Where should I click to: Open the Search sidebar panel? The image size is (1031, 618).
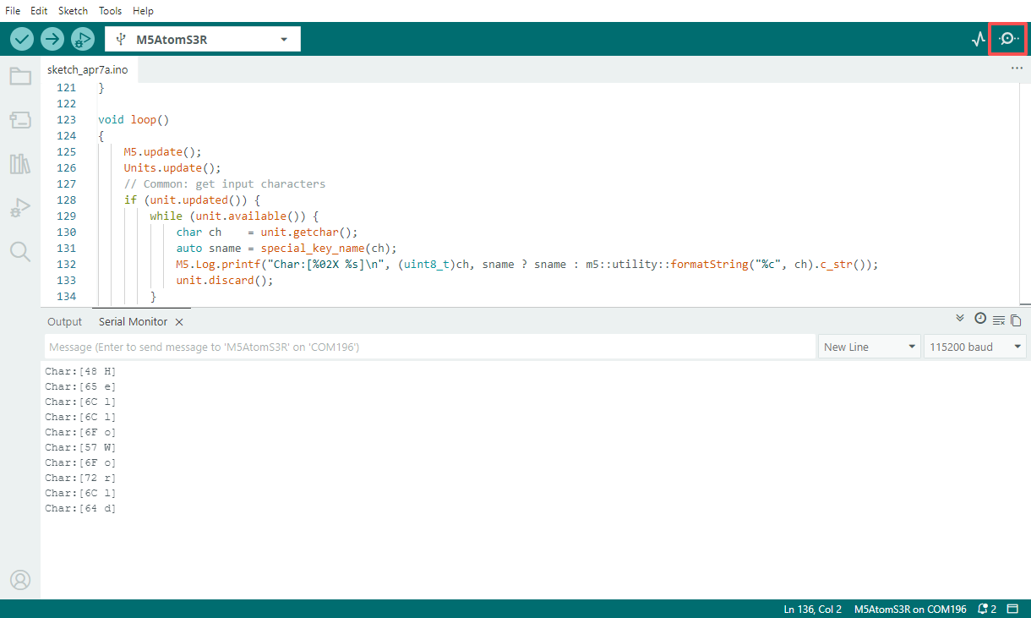(20, 251)
